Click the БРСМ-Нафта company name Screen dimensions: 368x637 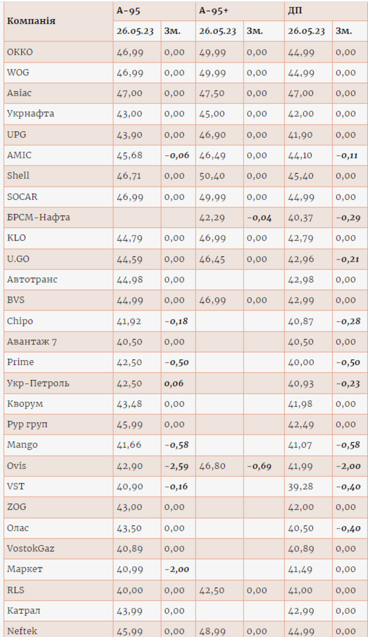tap(38, 217)
